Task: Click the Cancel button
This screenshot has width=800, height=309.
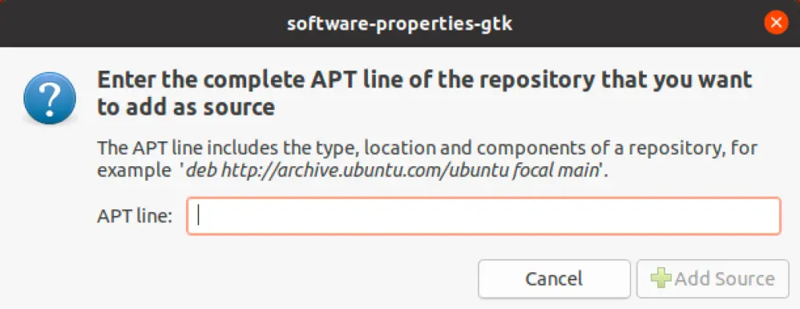Action: 554,279
